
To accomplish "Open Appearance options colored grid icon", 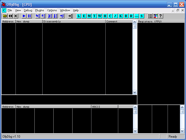I will (x=156, y=16).
